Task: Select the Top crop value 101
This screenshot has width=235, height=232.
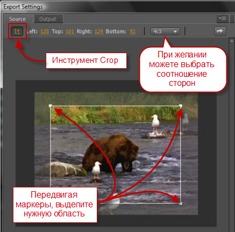Action: point(70,32)
